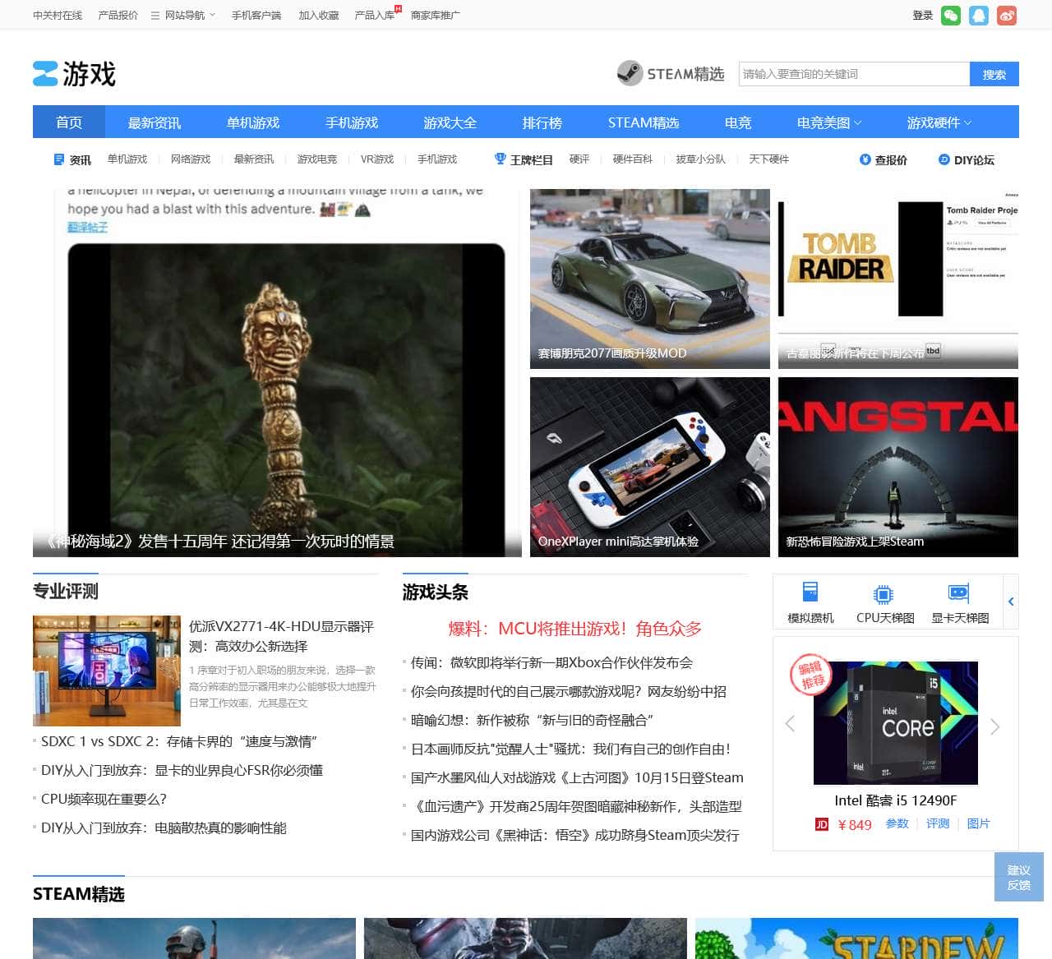Viewport: 1052px width, 959px height.
Task: Open 拔草小分队 sub-nav link
Action: (701, 159)
